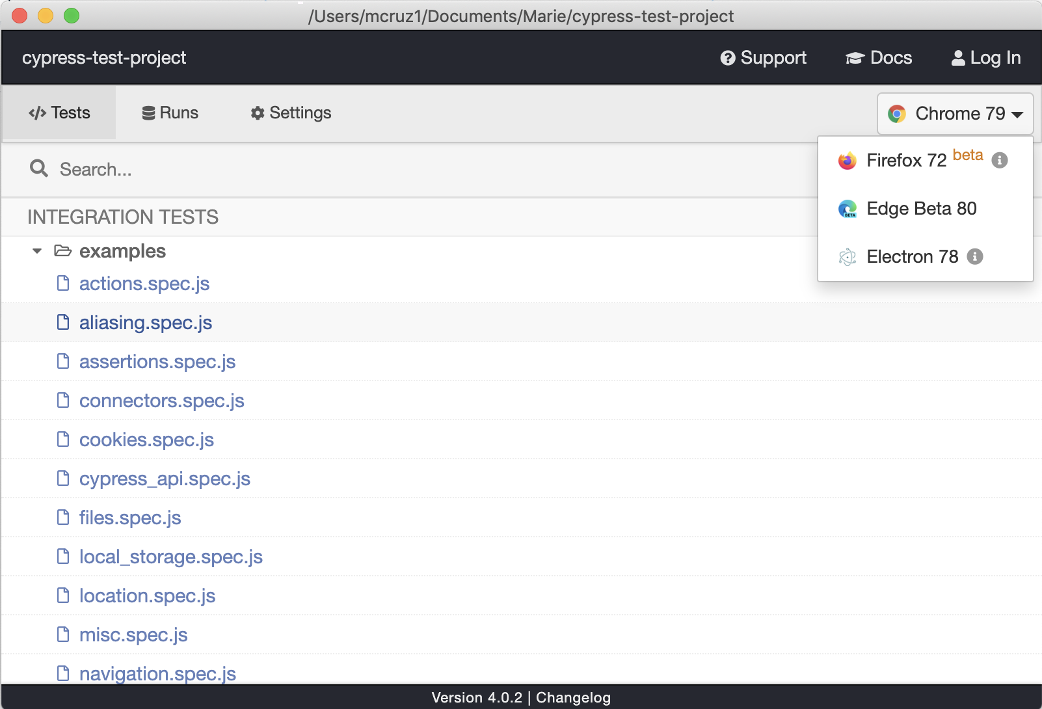
Task: Click the Chrome logo in browser selector
Action: coord(897,114)
